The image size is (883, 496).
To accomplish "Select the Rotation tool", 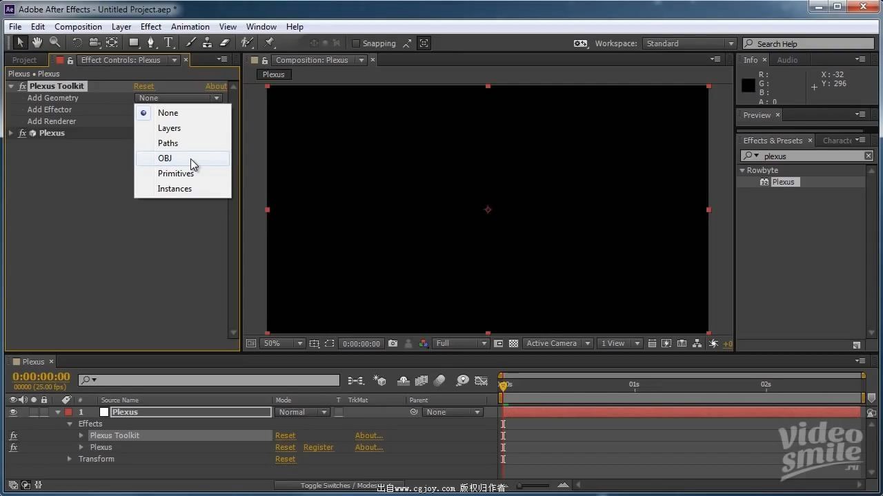I will coord(77,43).
